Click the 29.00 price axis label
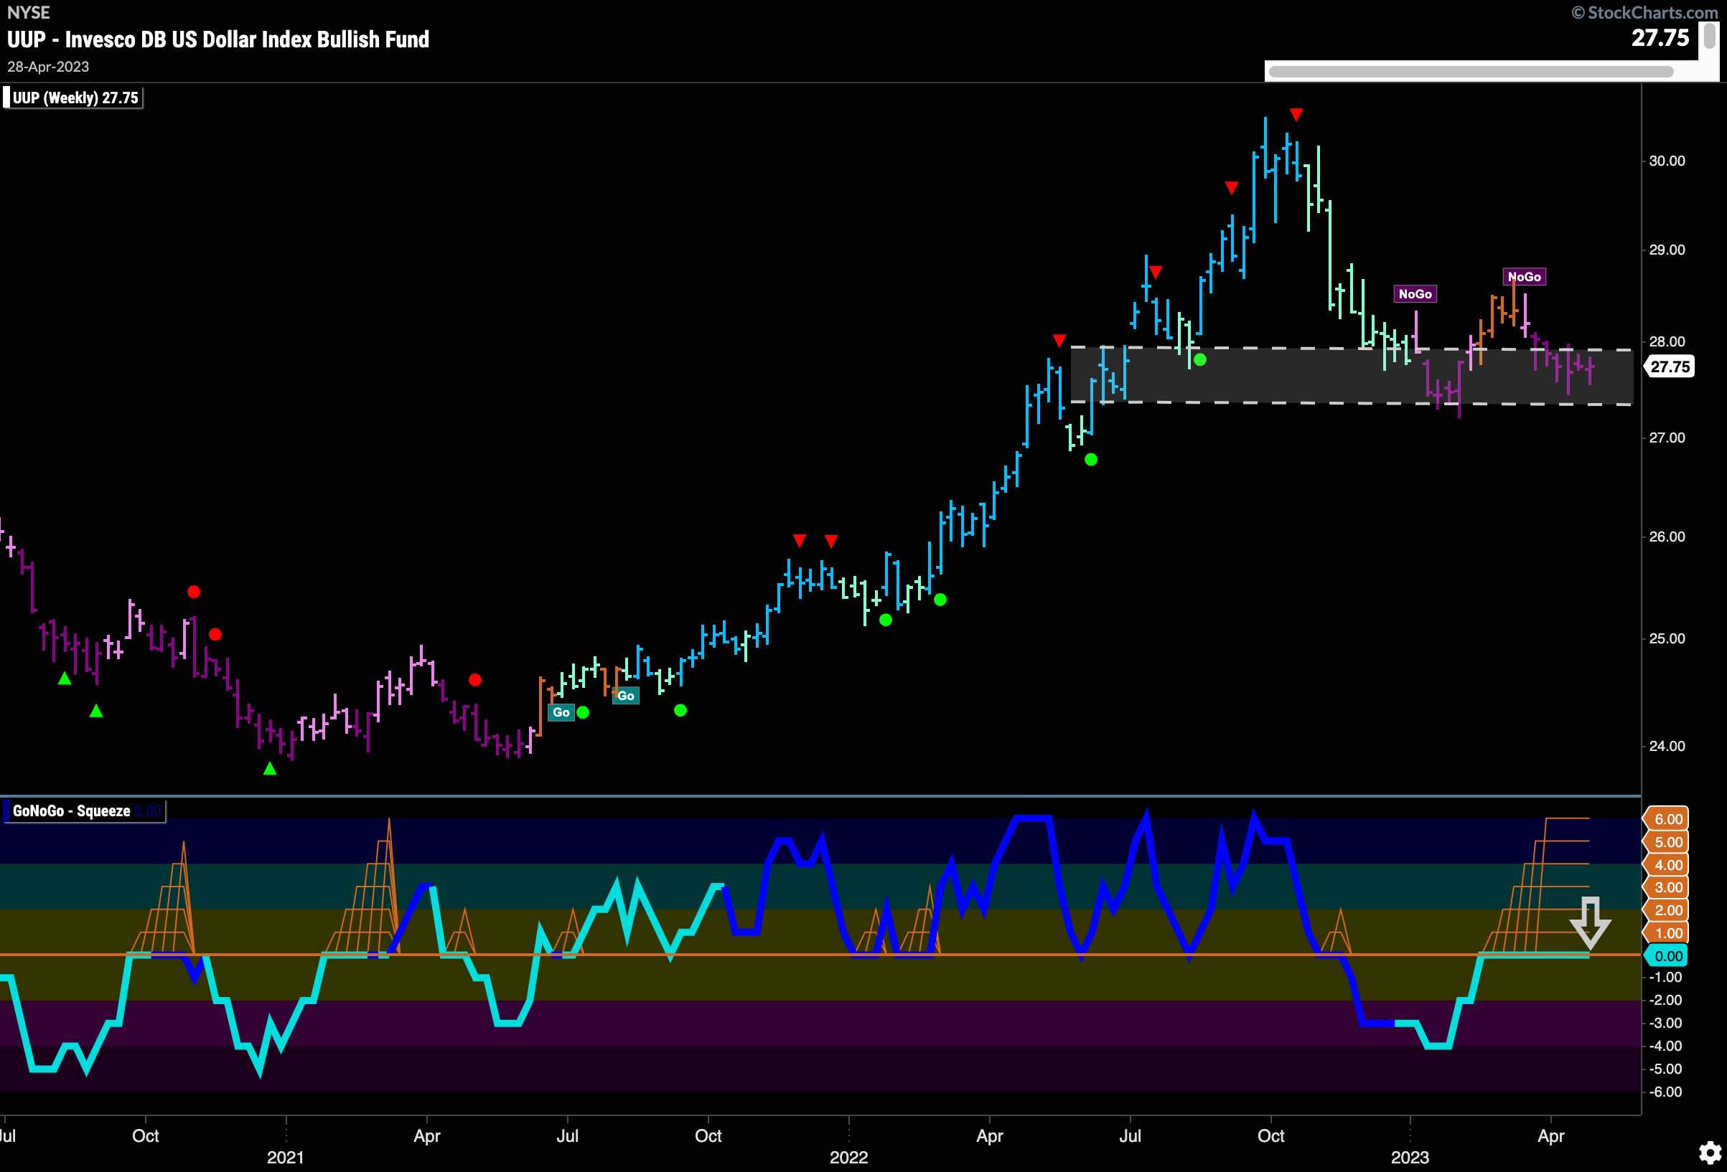Image resolution: width=1727 pixels, height=1172 pixels. point(1667,250)
